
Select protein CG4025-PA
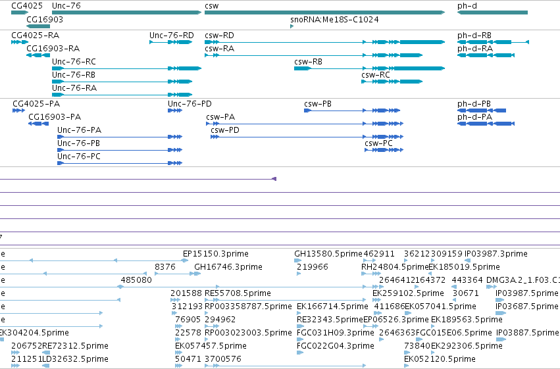coord(19,111)
